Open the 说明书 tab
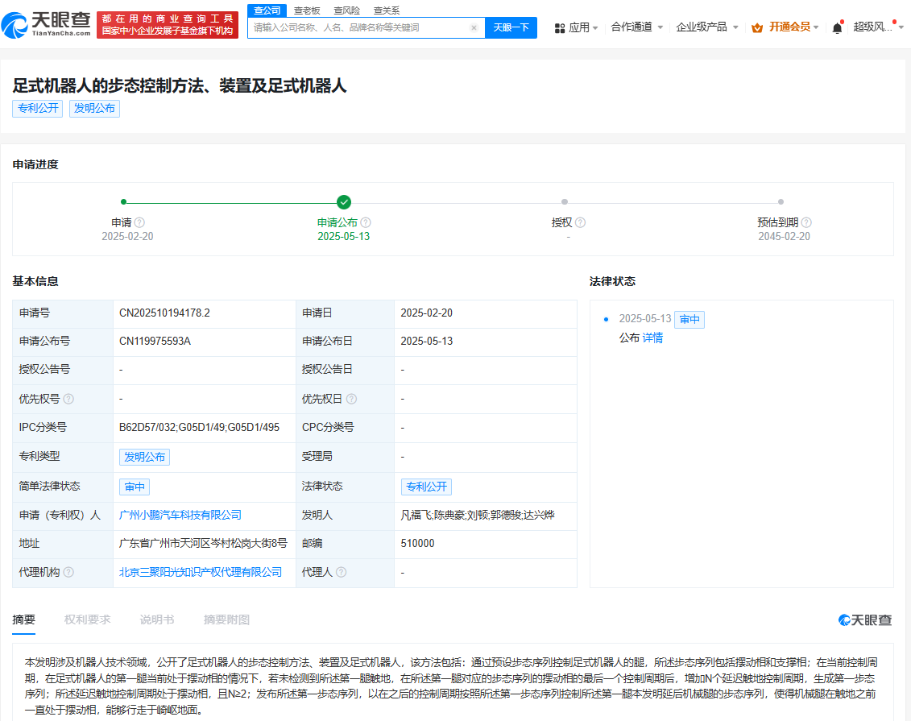The image size is (911, 721). [x=156, y=619]
